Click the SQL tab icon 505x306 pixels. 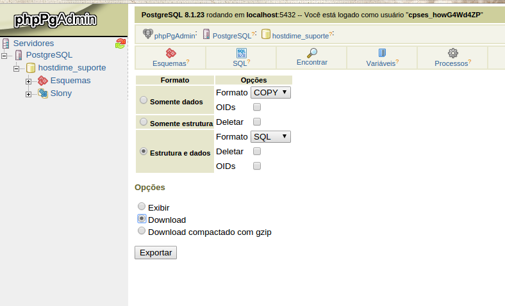pos(242,53)
